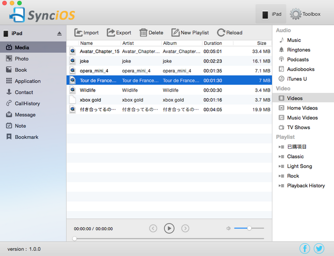Select the Podcasts category
Image resolution: width=334 pixels, height=256 pixels.
click(x=303, y=60)
